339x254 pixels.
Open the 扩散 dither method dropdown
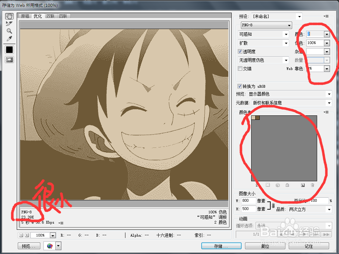263,43
